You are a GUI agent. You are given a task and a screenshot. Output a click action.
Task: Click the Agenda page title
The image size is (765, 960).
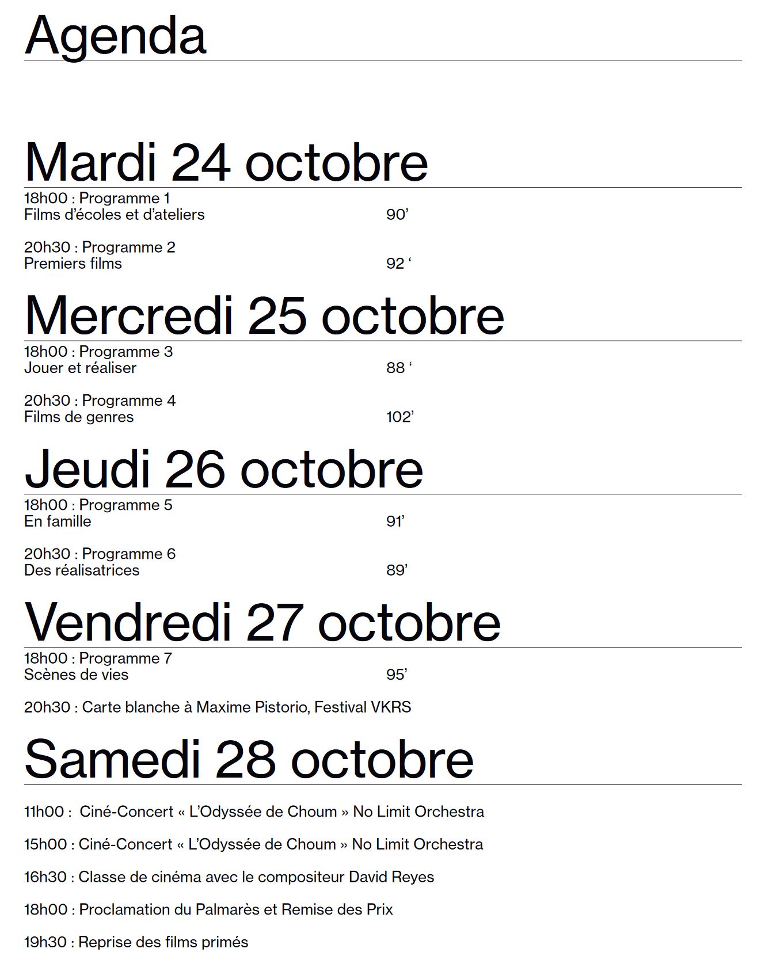tap(115, 36)
